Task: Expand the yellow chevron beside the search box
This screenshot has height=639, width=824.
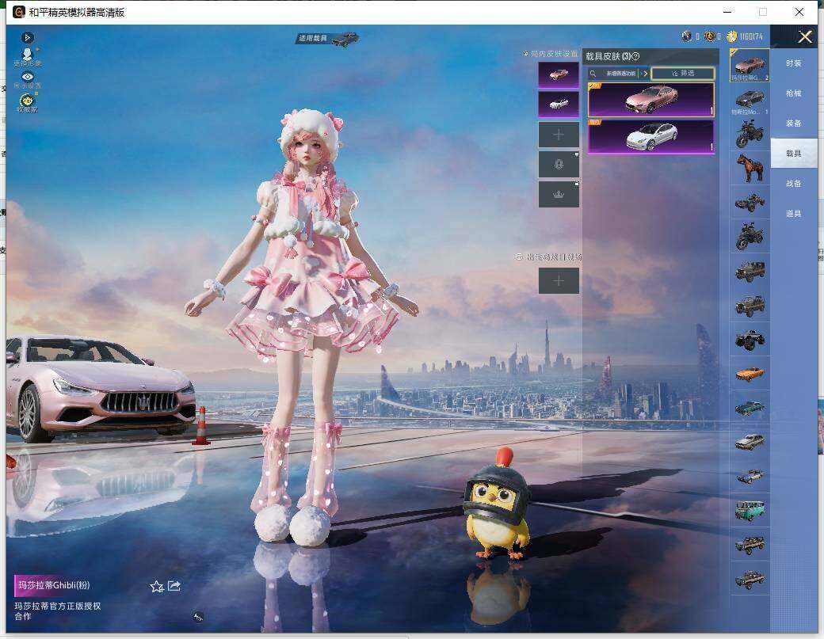Action: [x=645, y=74]
